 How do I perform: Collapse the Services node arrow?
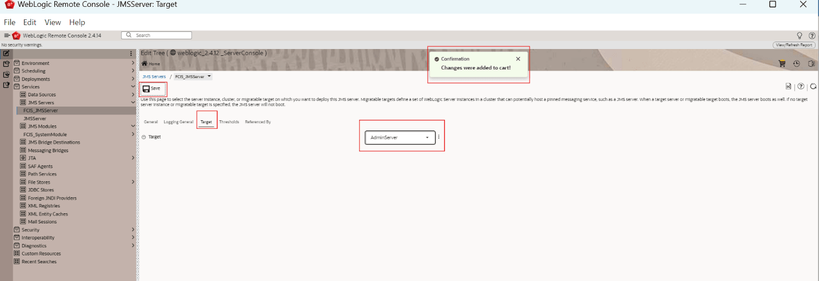pyautogui.click(x=133, y=87)
